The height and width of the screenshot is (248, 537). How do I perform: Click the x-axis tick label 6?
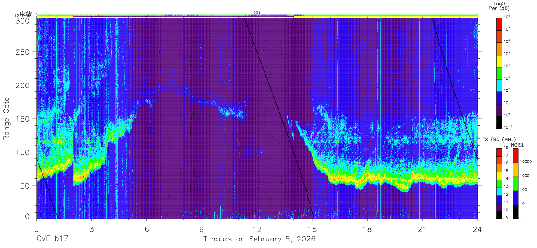click(x=147, y=229)
